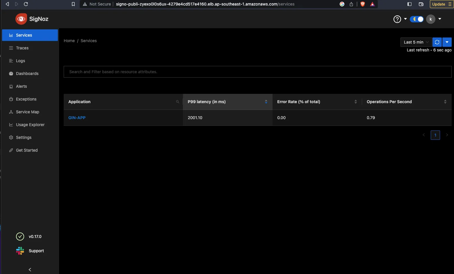
Task: Click the browser forward button
Action: pos(17,4)
